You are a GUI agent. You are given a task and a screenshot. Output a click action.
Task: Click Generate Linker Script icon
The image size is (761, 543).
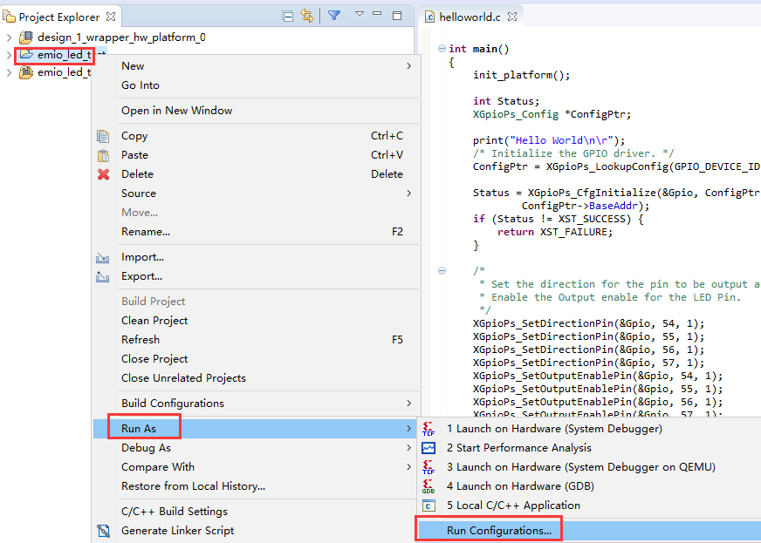tap(103, 531)
